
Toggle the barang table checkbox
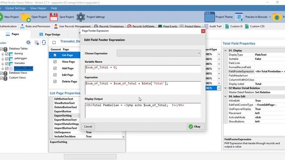(x=7, y=54)
